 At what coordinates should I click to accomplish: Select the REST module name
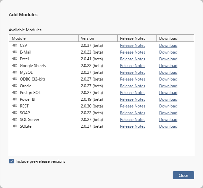click(24, 106)
